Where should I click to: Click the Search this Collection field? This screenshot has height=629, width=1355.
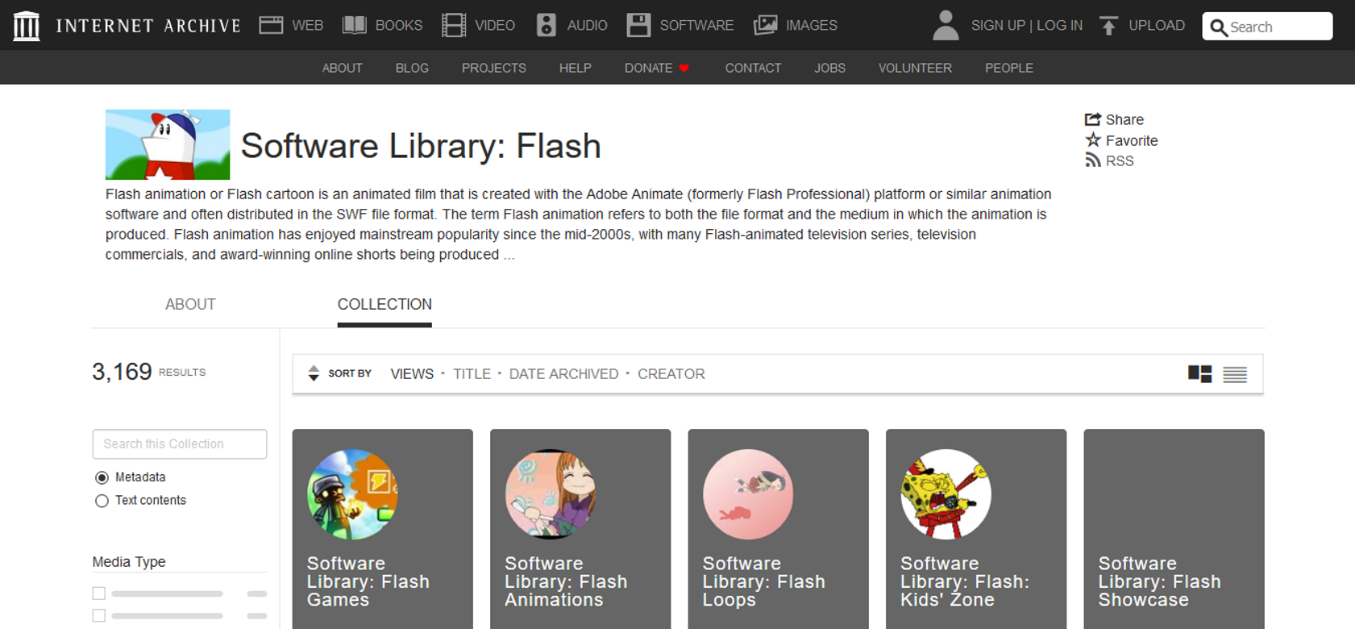pos(180,444)
